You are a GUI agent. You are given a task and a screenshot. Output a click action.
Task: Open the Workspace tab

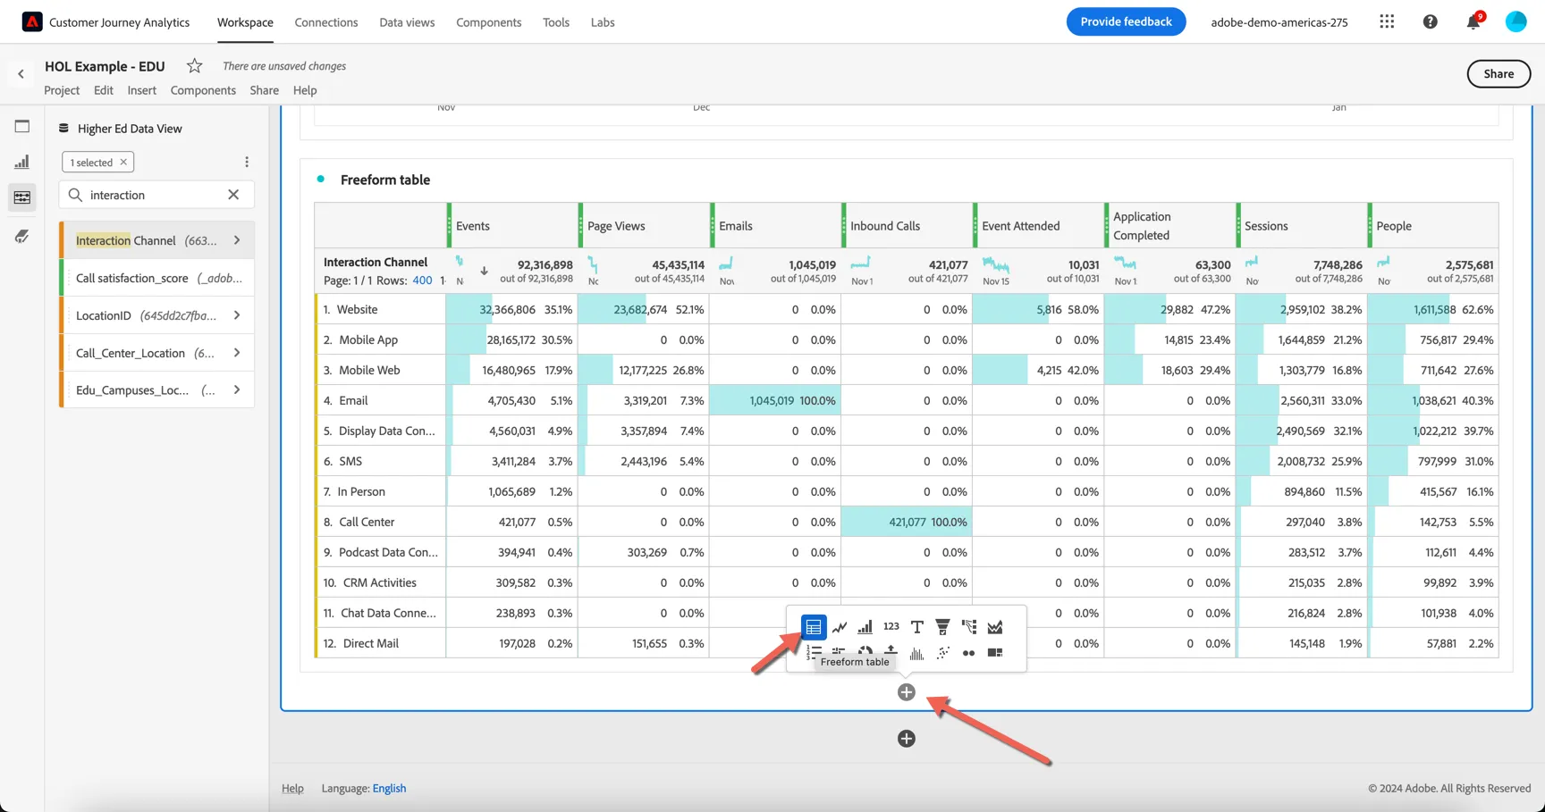coord(245,22)
